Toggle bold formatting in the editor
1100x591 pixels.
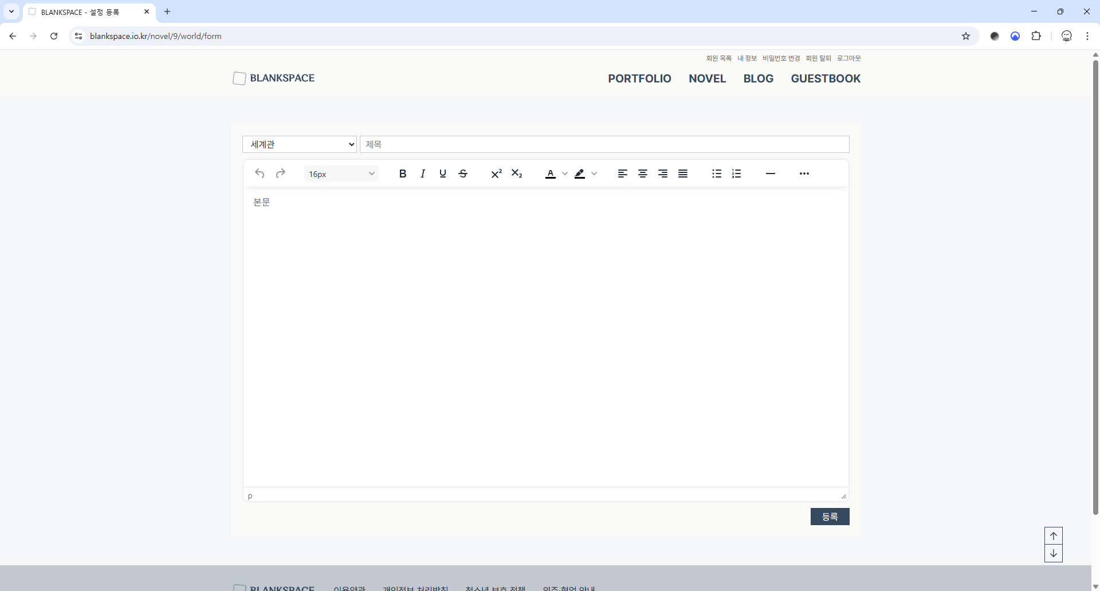pyautogui.click(x=403, y=174)
